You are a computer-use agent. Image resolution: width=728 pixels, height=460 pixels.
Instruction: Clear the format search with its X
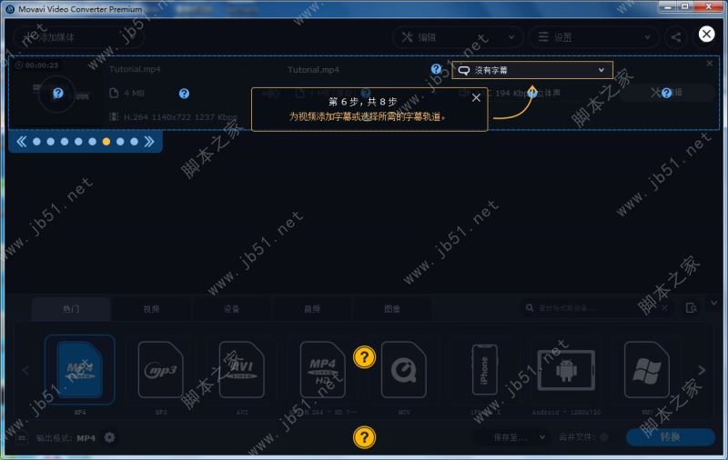coord(665,308)
